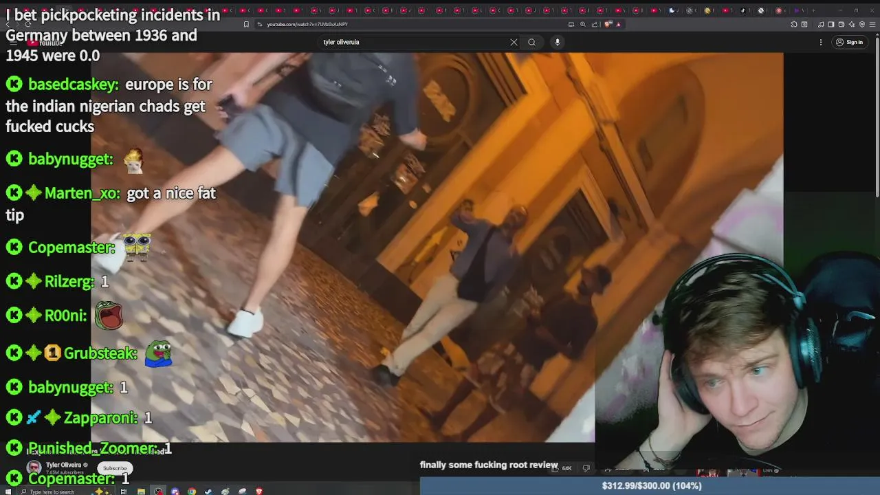
Task: Click chat username Zapparoni
Action: click(x=100, y=418)
